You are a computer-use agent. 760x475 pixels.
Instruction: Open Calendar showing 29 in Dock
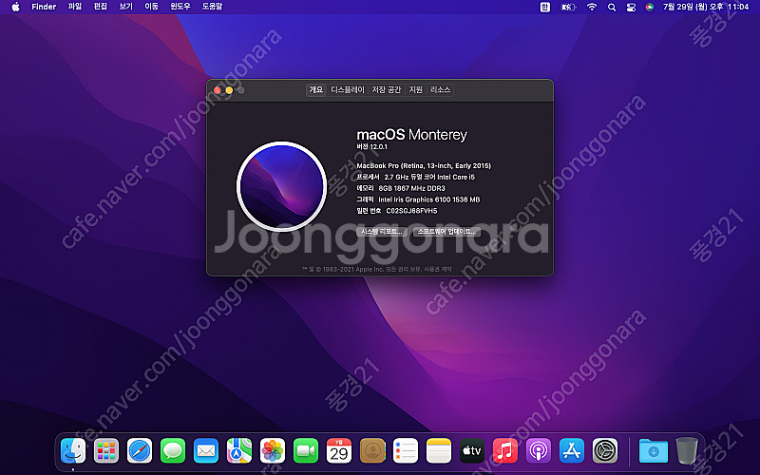[x=339, y=450]
